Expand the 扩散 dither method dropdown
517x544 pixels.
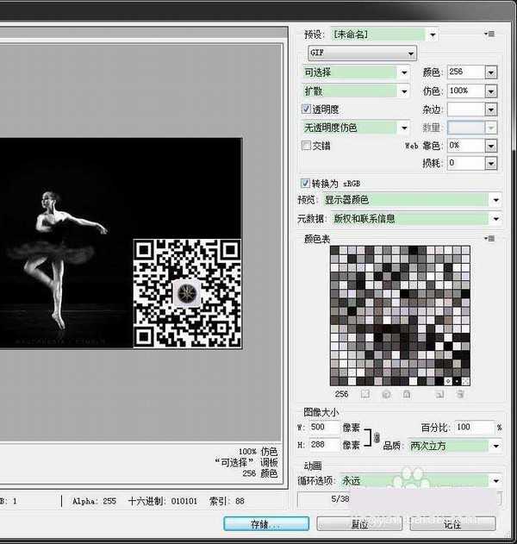tap(404, 91)
